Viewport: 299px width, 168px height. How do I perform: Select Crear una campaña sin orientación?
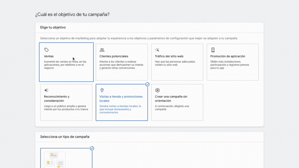pos(177,102)
